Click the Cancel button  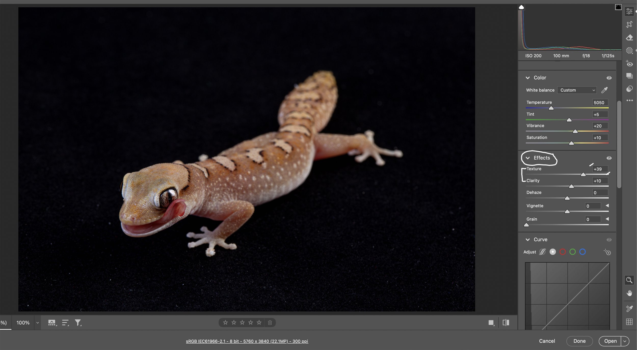tap(547, 341)
